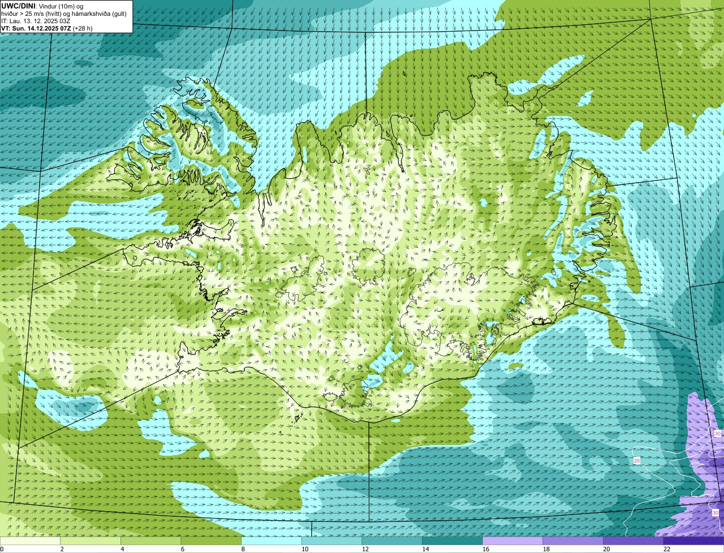724x553 pixels.
Task: Click the 'UWC/DINI: Vindur (10m) og' title line
Action: (42, 6)
